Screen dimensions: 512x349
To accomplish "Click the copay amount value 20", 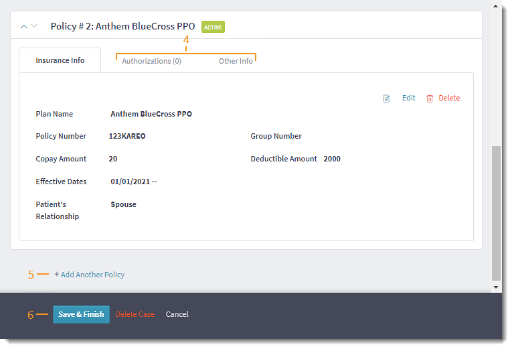I will click(x=113, y=159).
